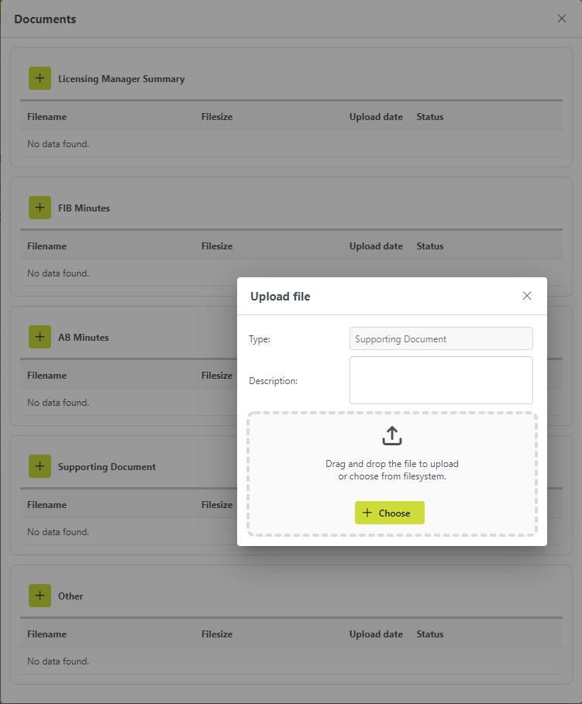The height and width of the screenshot is (704, 582).
Task: Add a Supporting Document with plus icon
Action: [x=40, y=466]
